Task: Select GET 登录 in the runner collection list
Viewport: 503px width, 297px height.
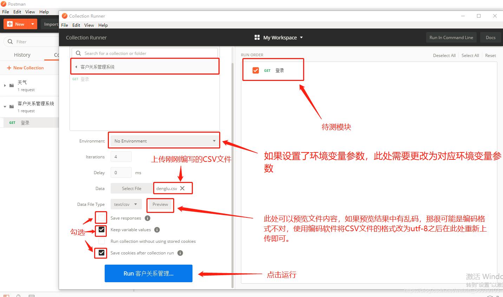Action: [81, 79]
